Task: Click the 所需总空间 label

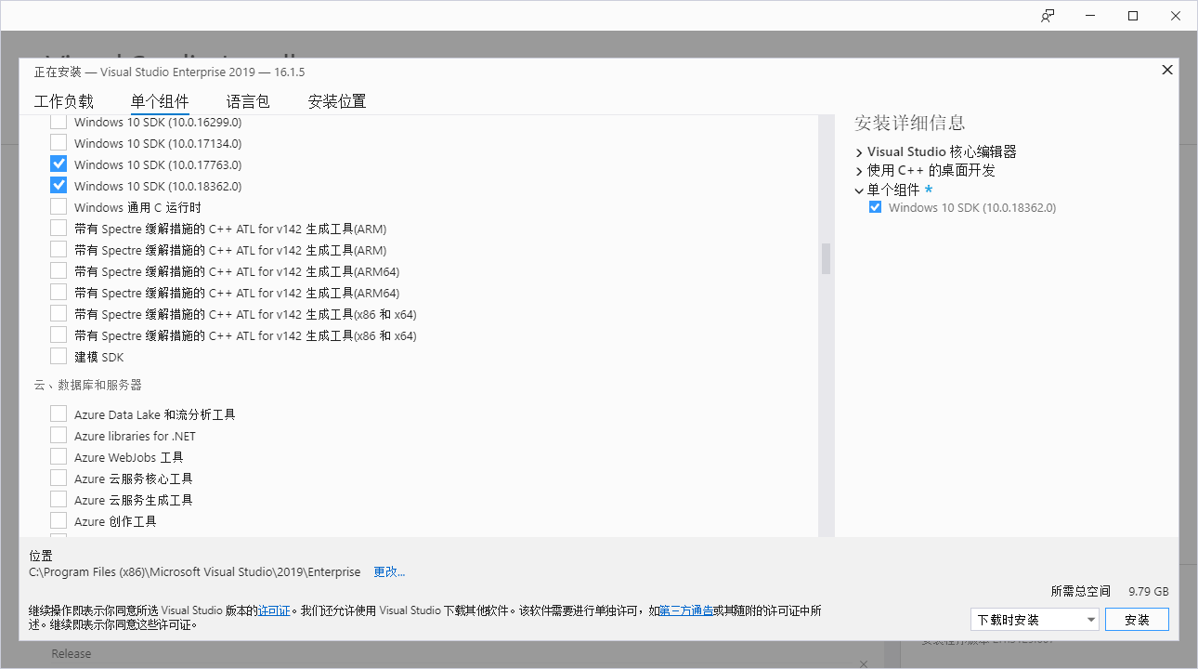Action: pos(1080,591)
